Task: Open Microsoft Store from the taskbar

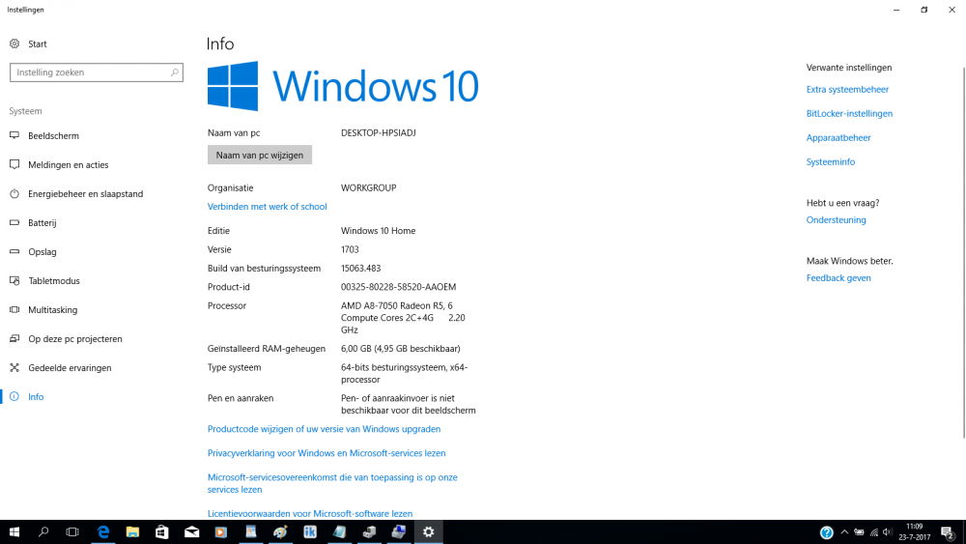Action: point(162,531)
